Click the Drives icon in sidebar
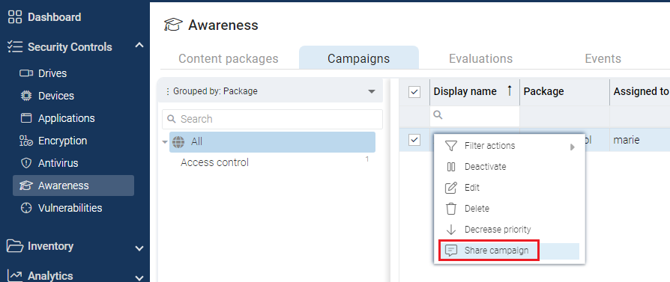Viewport: 670px width, 282px height. (x=26, y=73)
